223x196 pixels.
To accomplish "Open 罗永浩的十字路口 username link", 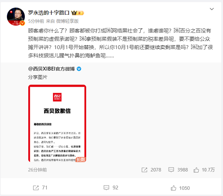I will coord(49,13).
